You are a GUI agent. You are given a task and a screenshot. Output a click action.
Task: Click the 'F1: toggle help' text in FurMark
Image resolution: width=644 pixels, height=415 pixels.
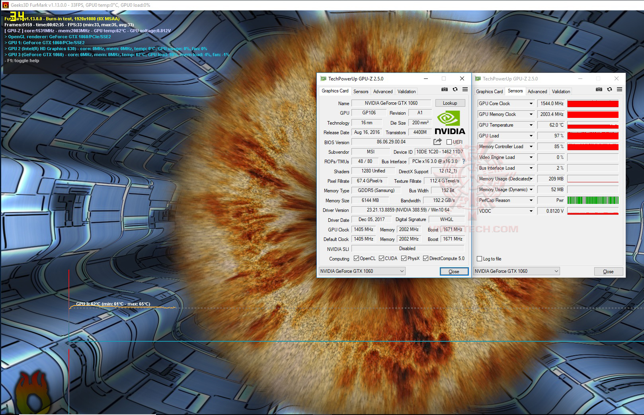tap(22, 61)
